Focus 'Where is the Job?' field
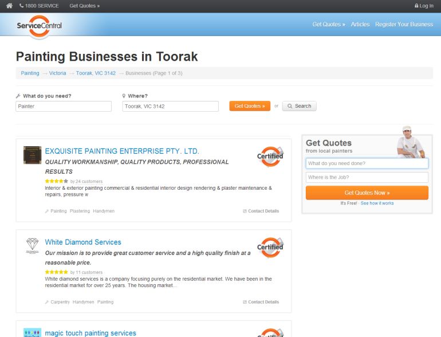441x337 pixels. 367,177
